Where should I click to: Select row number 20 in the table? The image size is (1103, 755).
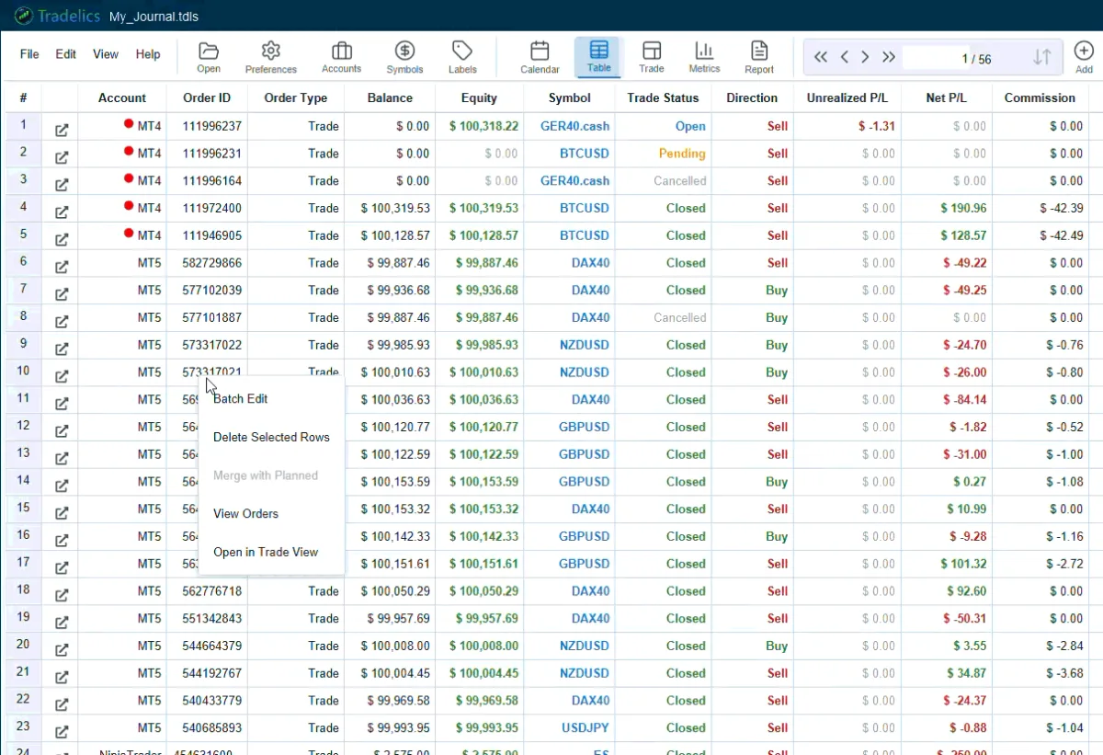click(x=23, y=645)
